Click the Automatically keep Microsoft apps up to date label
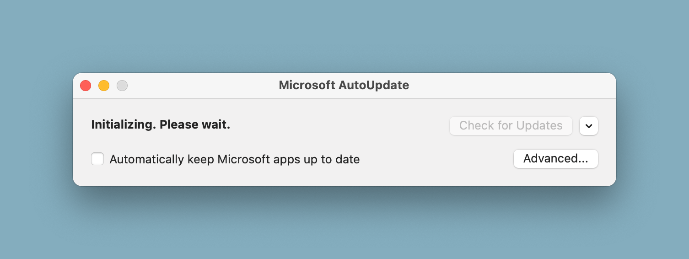 pyautogui.click(x=235, y=159)
